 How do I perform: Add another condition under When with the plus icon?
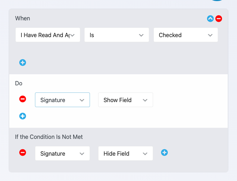point(23,62)
